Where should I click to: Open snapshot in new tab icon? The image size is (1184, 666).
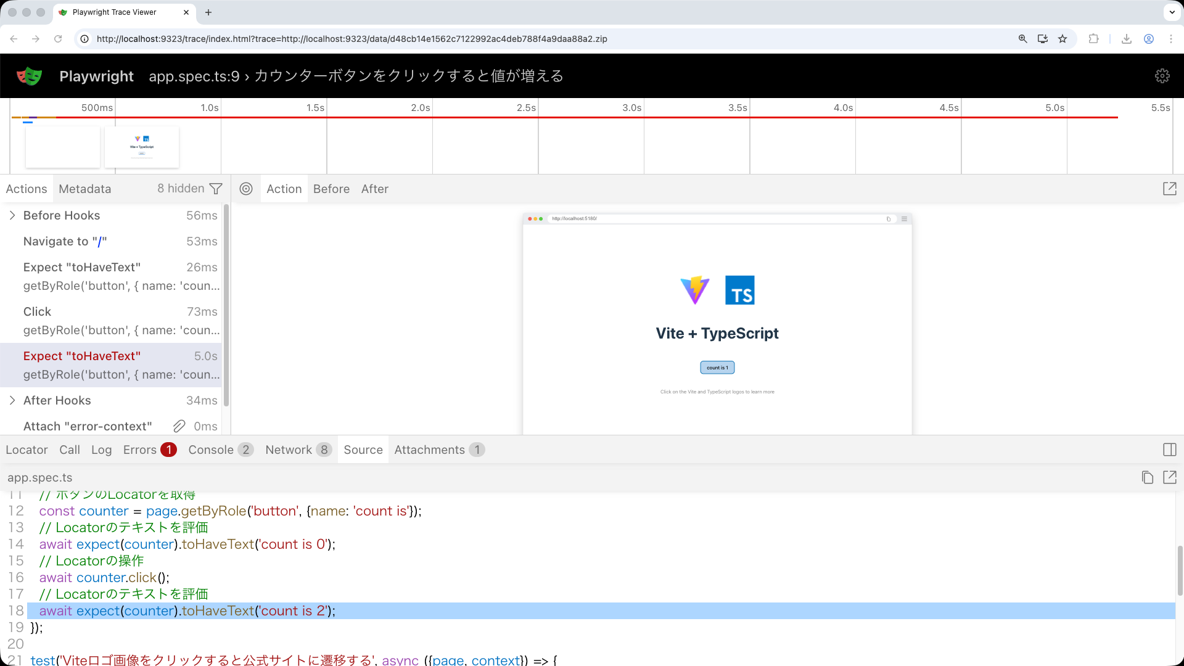(x=1169, y=189)
